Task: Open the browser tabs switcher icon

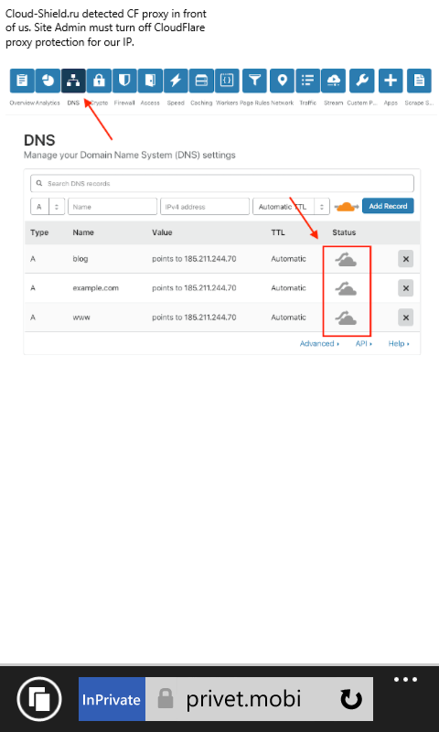Action: (39, 699)
